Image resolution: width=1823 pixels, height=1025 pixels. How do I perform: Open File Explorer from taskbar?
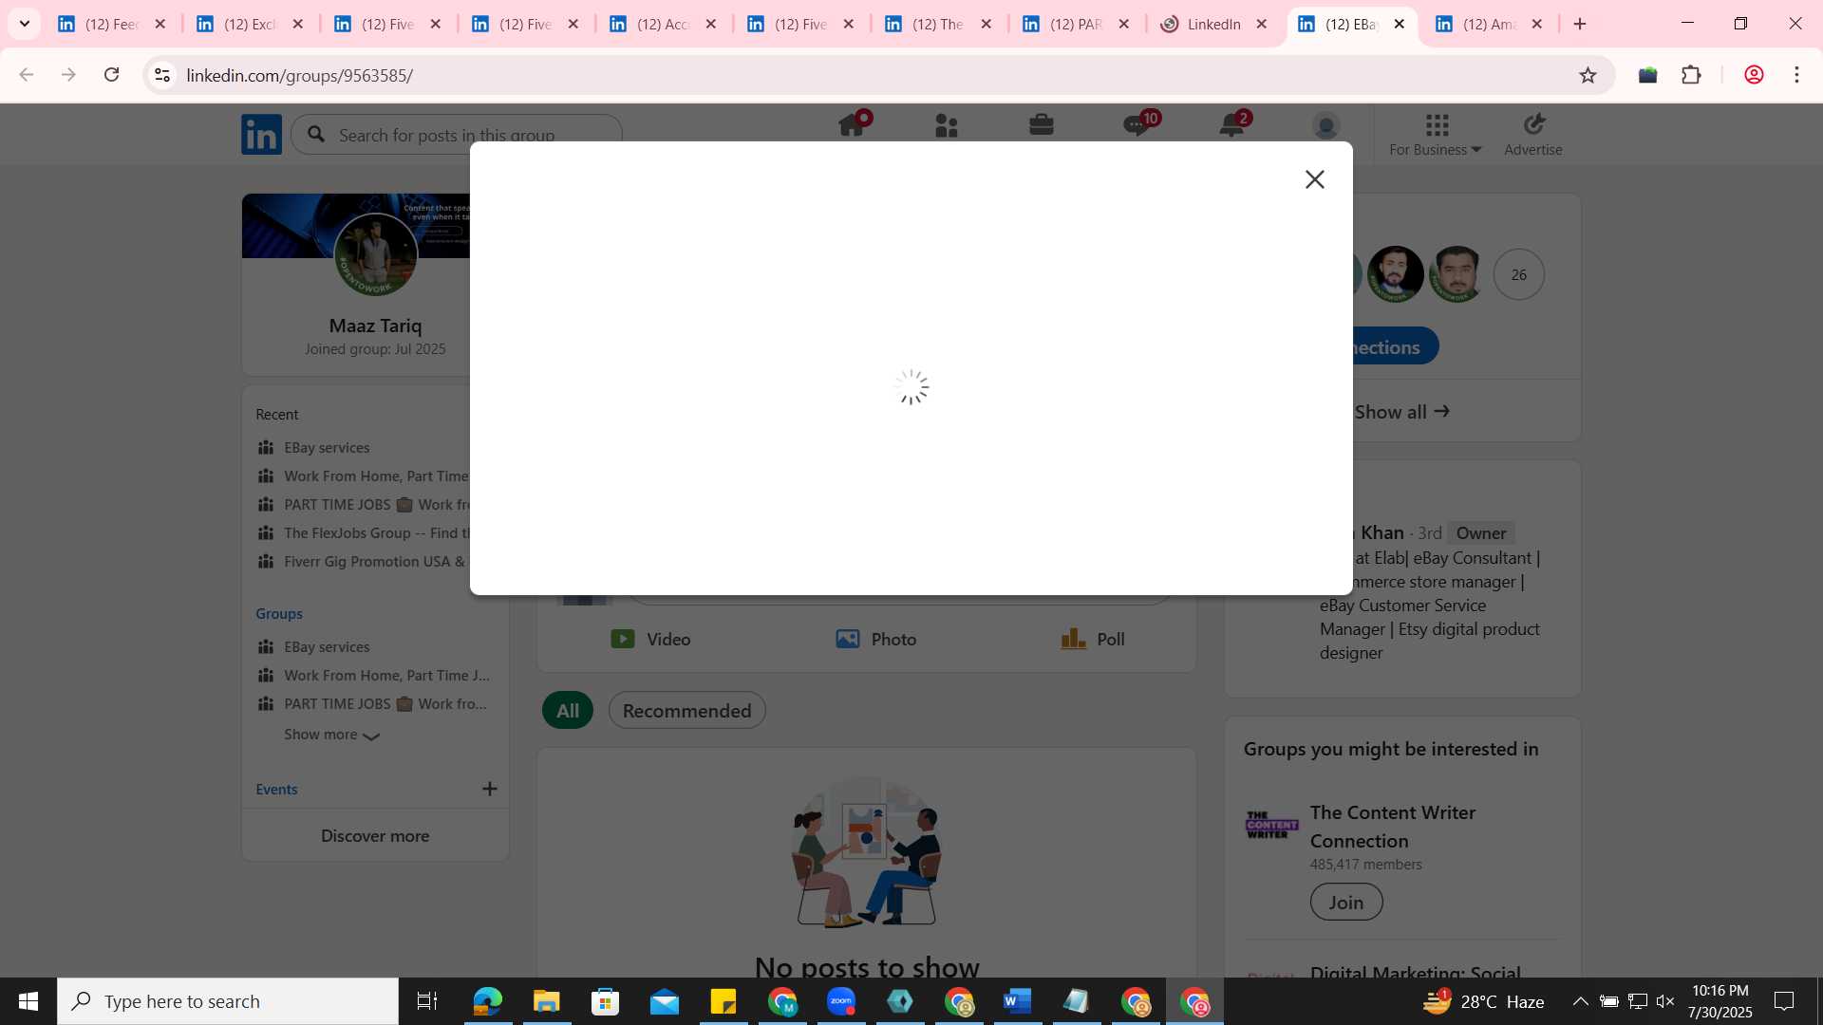tap(546, 1001)
